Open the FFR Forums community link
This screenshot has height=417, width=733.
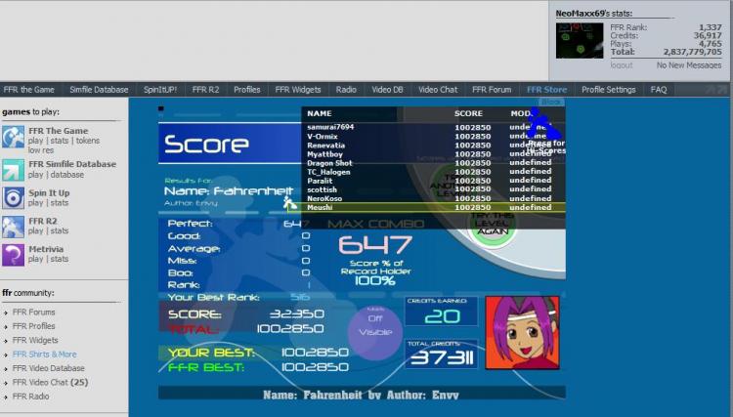[33, 312]
